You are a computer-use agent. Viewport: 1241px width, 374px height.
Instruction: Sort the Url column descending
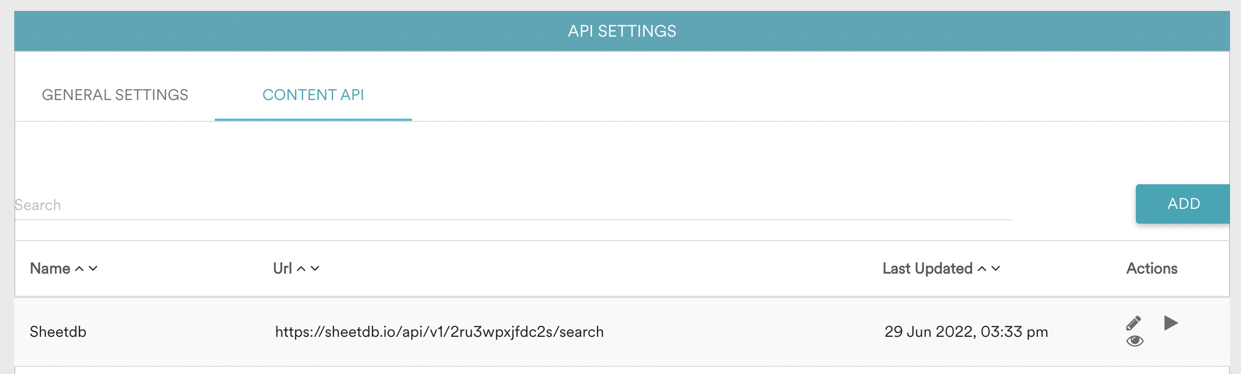[x=314, y=268]
